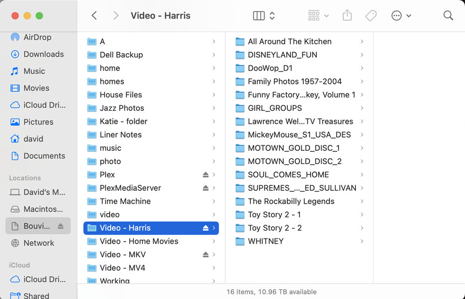Click the Share toolbar icon

coord(347,15)
